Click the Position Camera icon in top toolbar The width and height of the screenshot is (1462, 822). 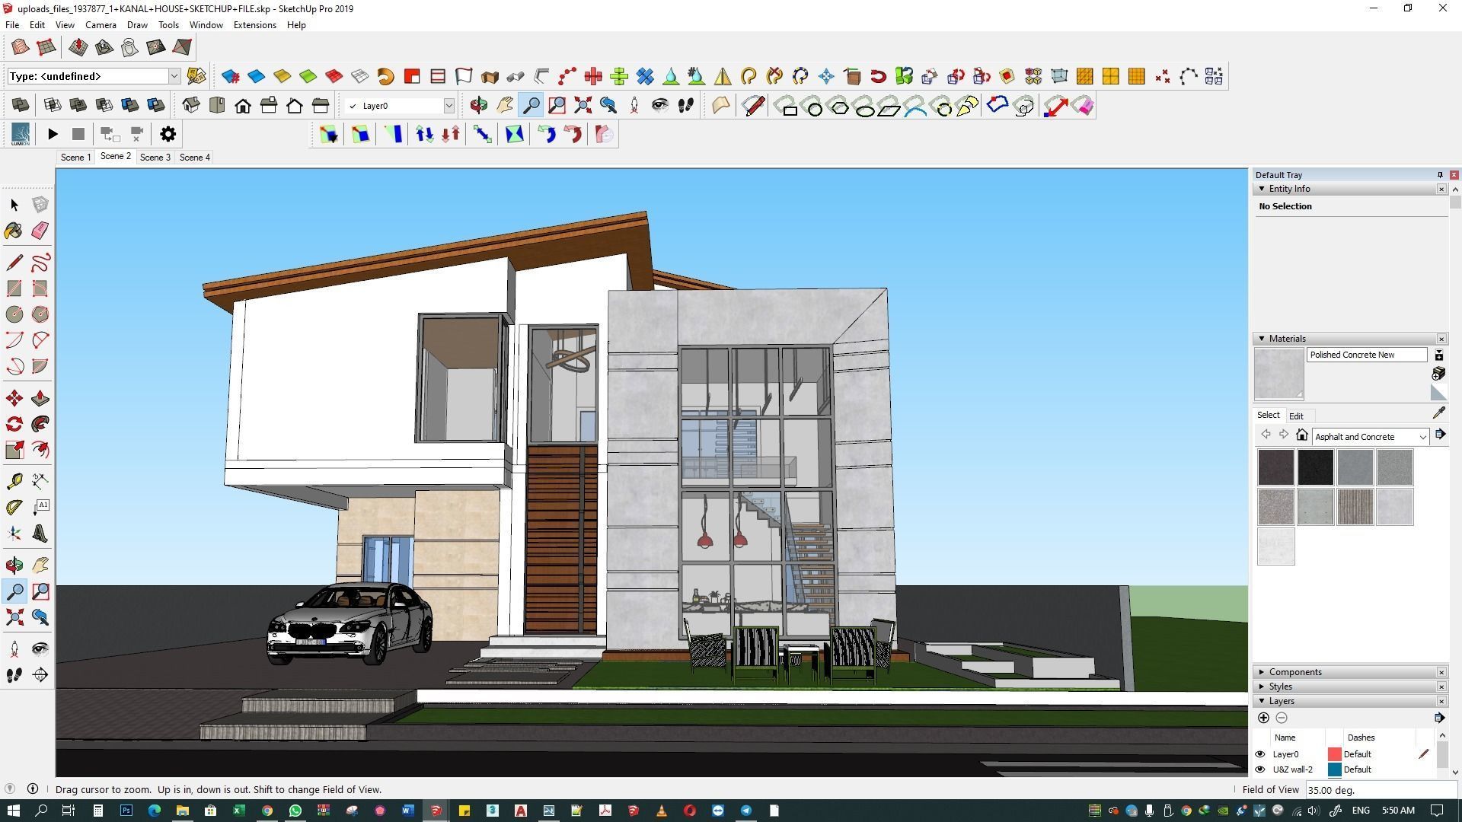click(634, 106)
